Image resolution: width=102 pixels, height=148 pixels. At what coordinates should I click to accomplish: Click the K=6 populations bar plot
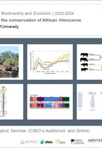coord(50,99)
